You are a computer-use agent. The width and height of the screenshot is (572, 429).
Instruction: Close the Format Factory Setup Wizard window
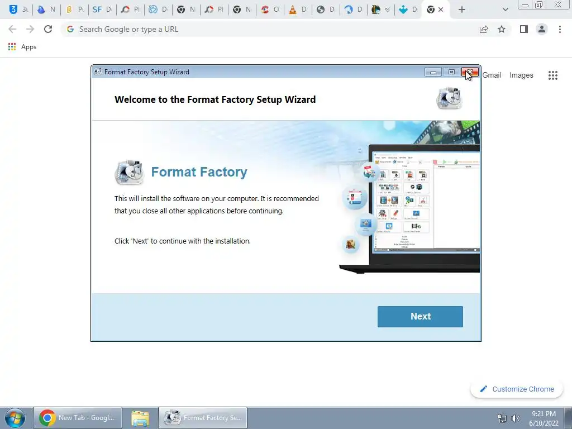pyautogui.click(x=470, y=72)
